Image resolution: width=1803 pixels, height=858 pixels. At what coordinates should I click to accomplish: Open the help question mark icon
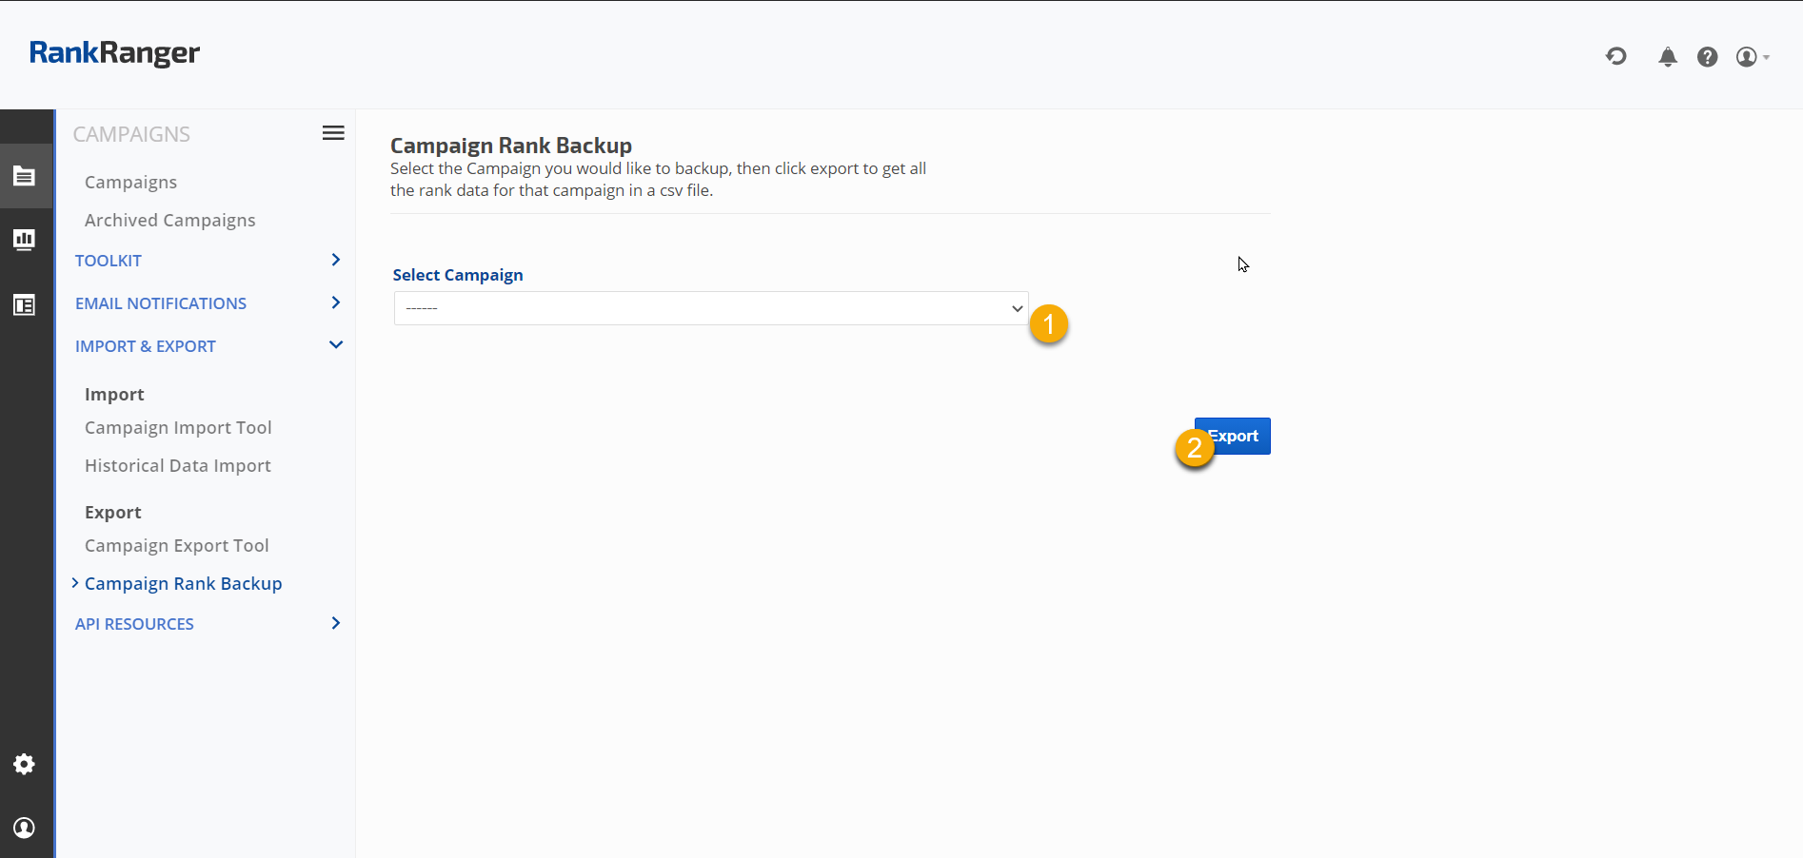pos(1707,57)
